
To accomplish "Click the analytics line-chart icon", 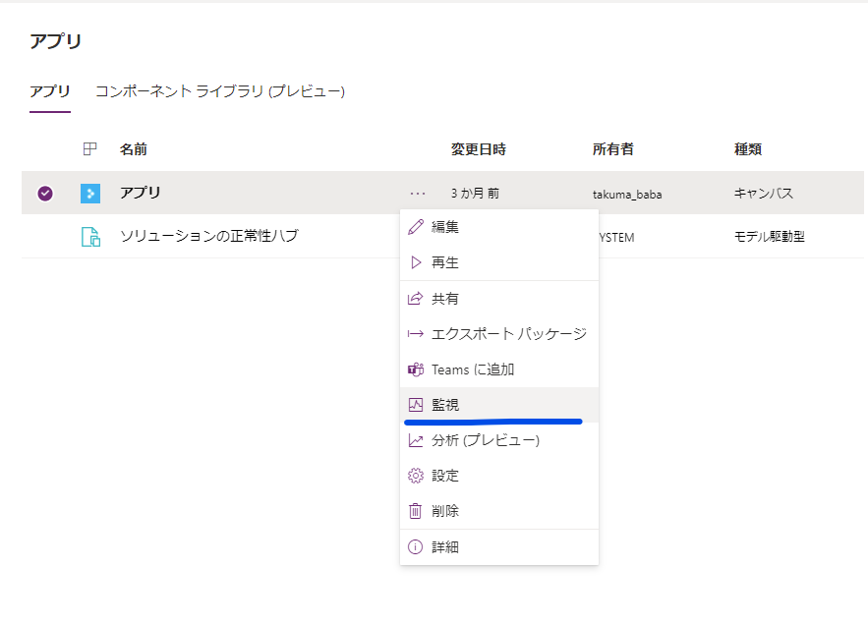I will pos(416,440).
